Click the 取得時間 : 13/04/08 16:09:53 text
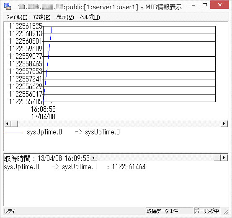Image resolution: width=232 pixels, height=218 pixels. coord(47,158)
